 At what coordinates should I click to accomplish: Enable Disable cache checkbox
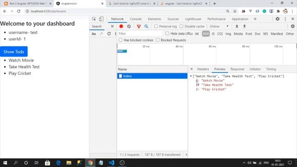(x=181, y=26)
